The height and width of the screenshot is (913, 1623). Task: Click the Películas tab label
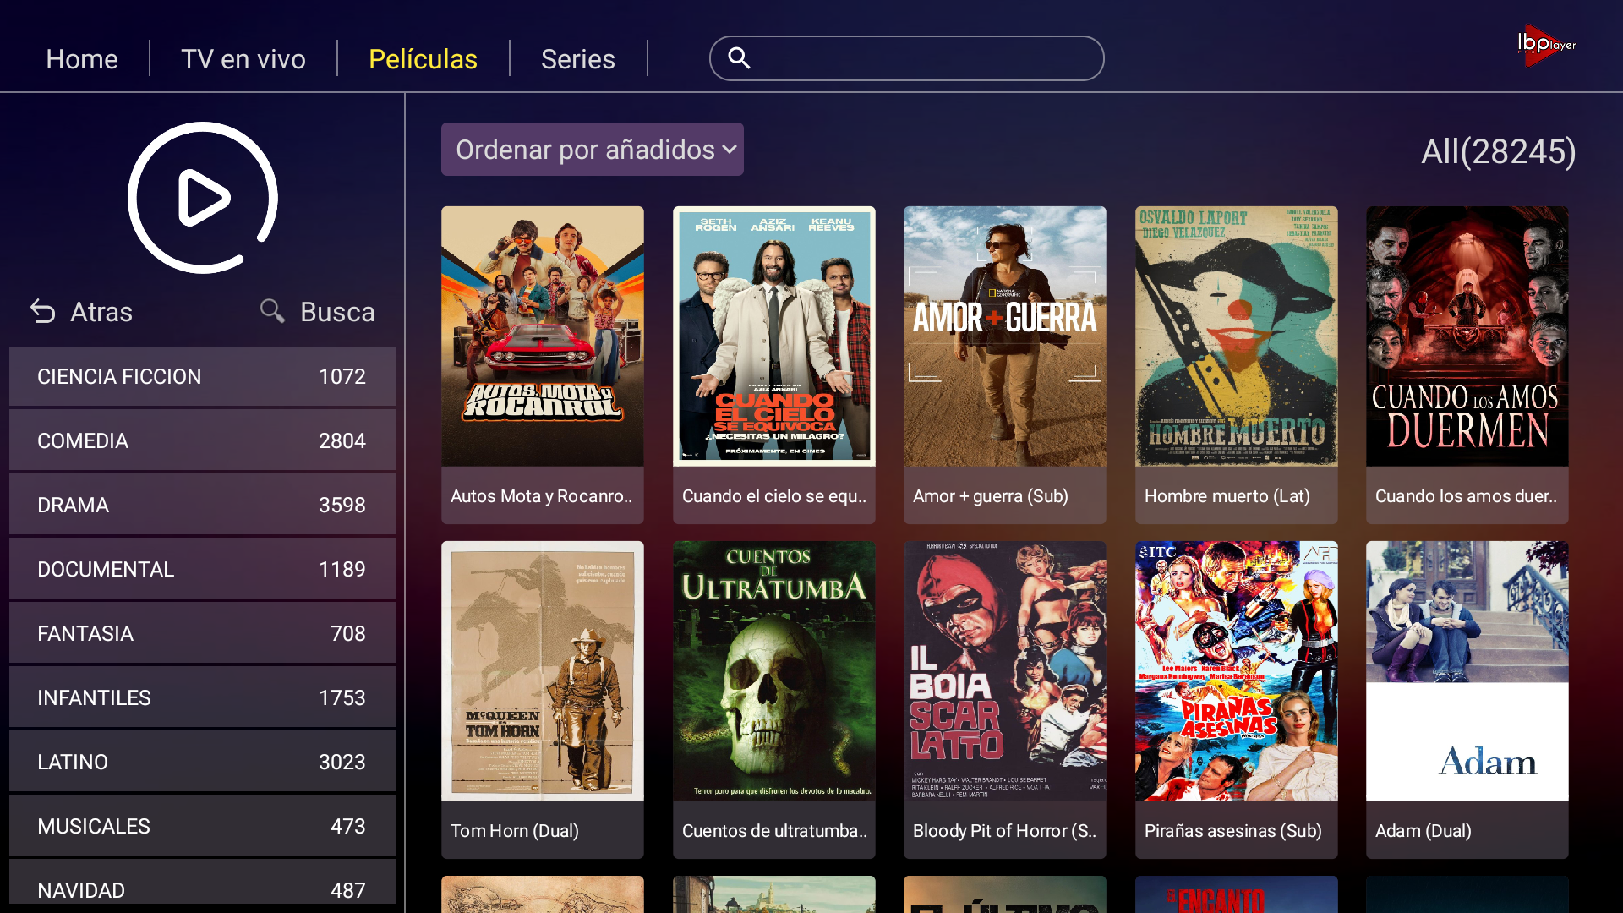423,59
